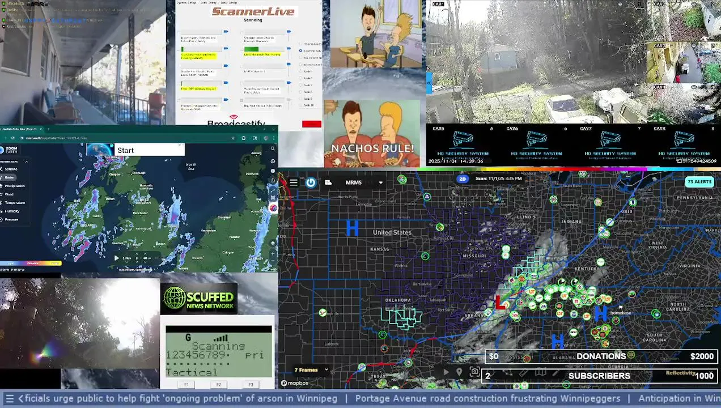Select the Bank 5 radio button
The height and width of the screenshot is (408, 721).
coord(300,71)
